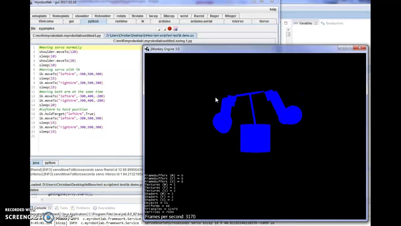Click code line 'shoulder.moveTo(120)'

(58, 52)
